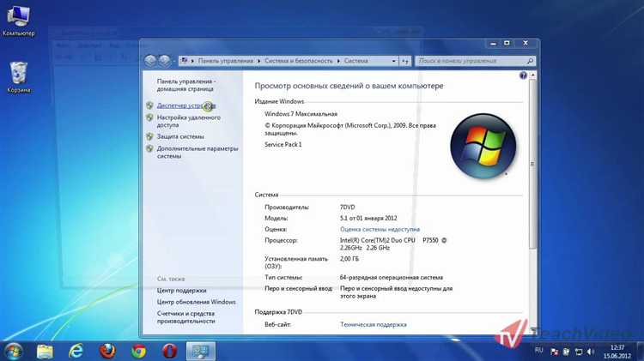The image size is (644, 361).
Task: Click the Back navigation arrow
Action: [150, 61]
